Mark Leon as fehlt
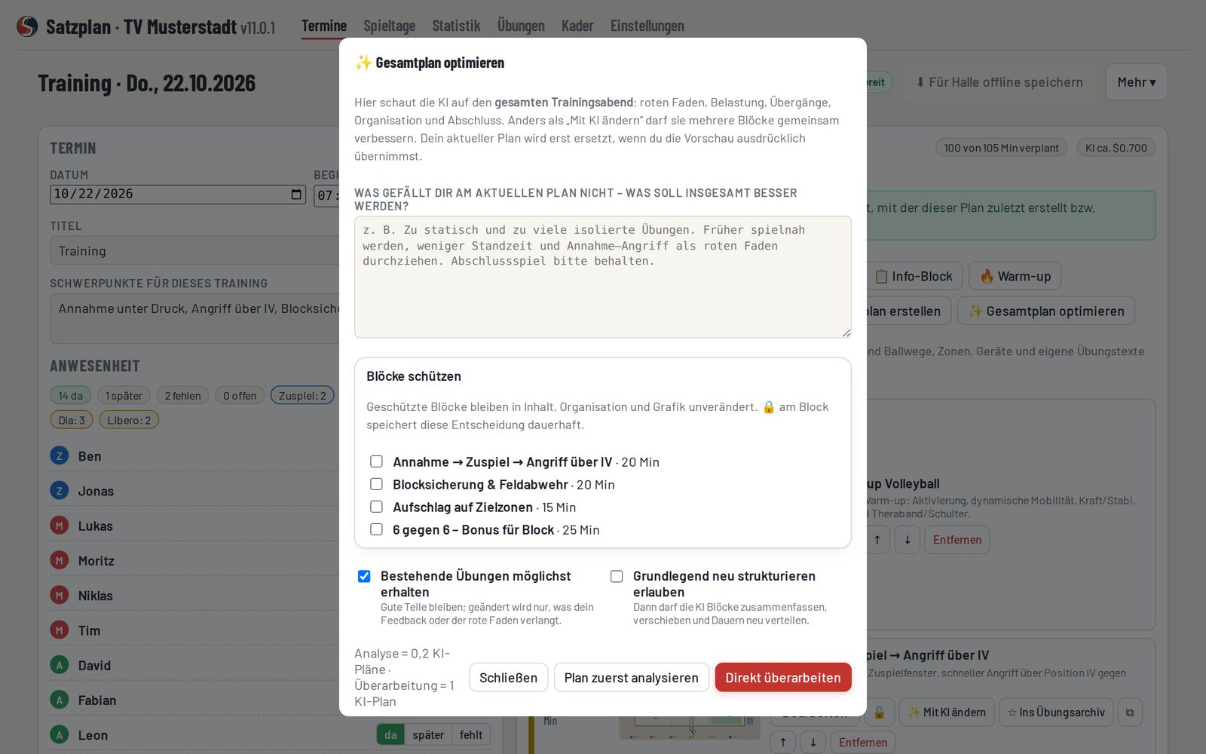This screenshot has width=1206, height=754. pos(471,735)
